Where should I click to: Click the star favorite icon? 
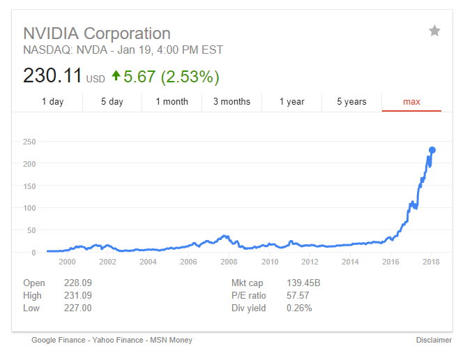(434, 31)
